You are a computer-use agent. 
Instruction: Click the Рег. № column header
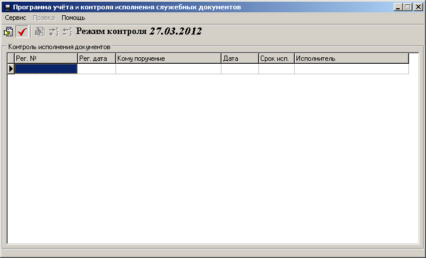46,59
